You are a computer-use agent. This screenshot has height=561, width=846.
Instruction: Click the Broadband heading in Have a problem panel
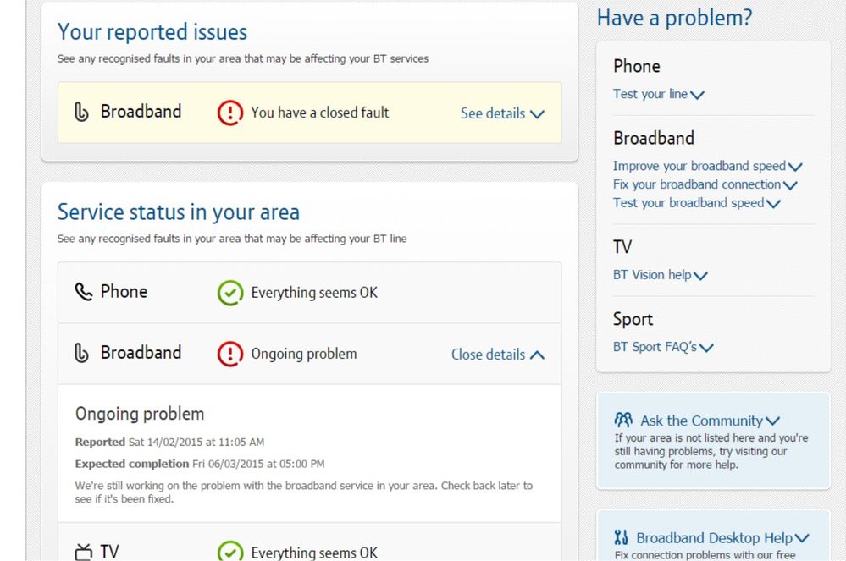click(x=654, y=138)
